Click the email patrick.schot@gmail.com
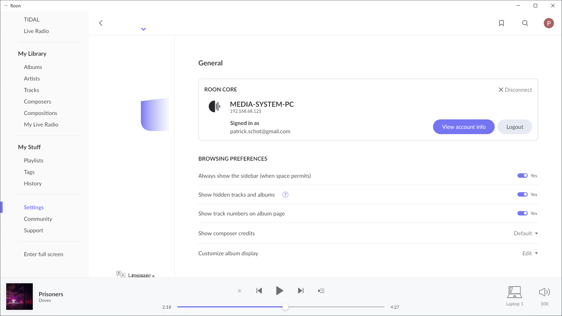Screen dimensions: 562x316 pos(260,131)
